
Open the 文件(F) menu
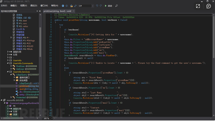coord(4,6)
